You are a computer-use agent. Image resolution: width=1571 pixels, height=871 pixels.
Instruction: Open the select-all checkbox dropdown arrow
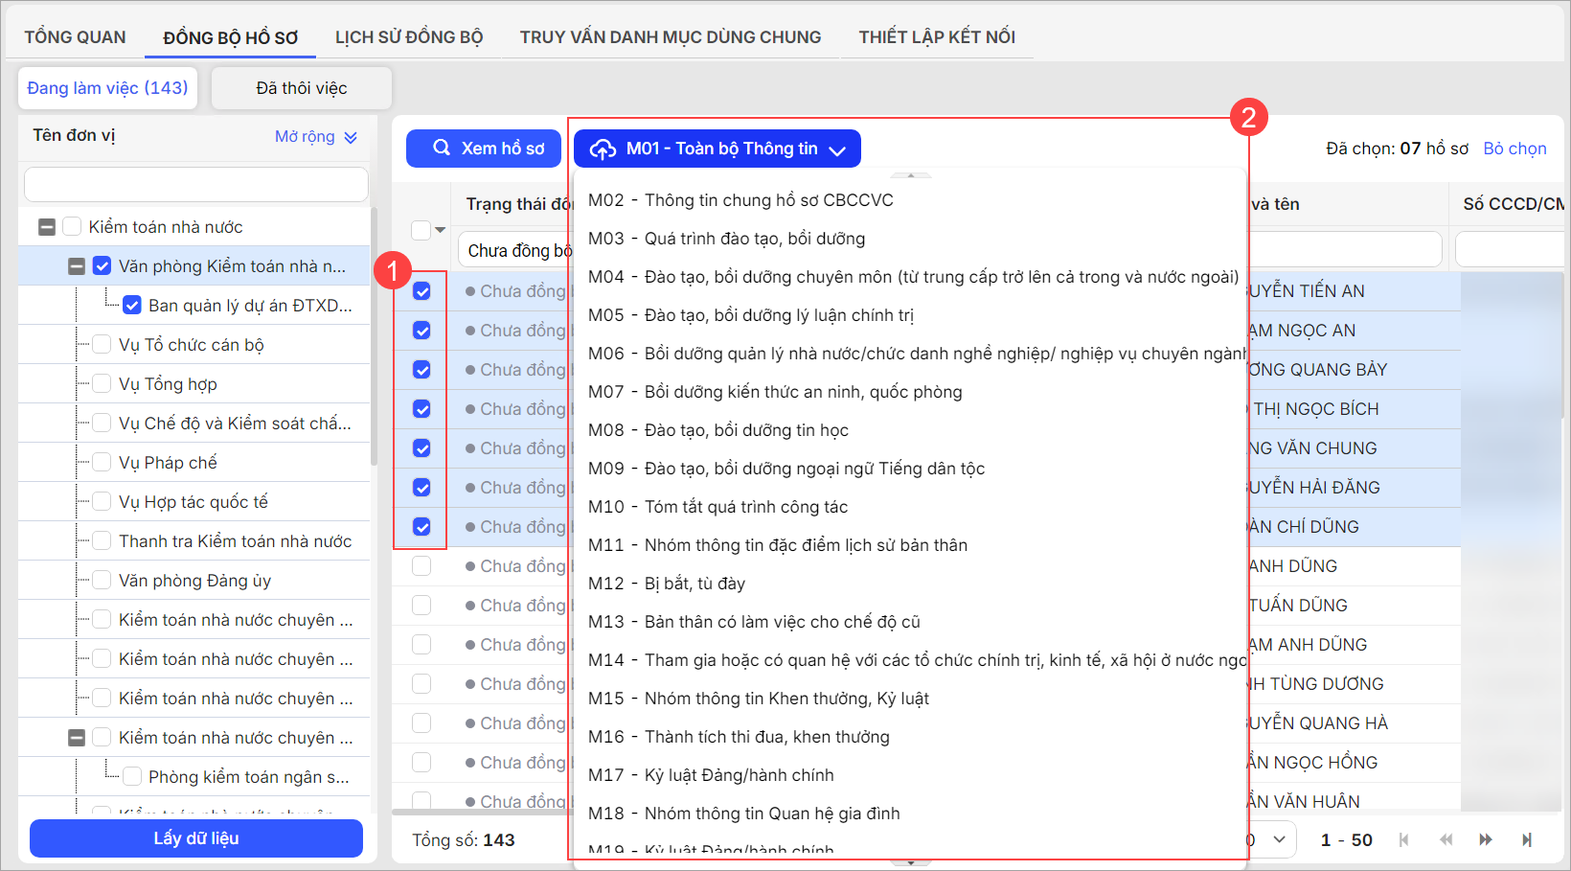tap(441, 230)
